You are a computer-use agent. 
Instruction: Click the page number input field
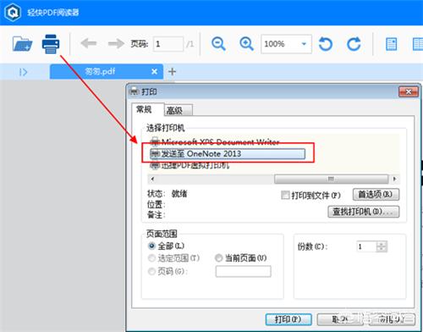coord(168,44)
